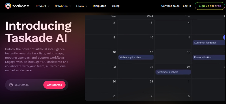Select calendar day 3
This screenshot has width=226, height=104.
click(151, 23)
